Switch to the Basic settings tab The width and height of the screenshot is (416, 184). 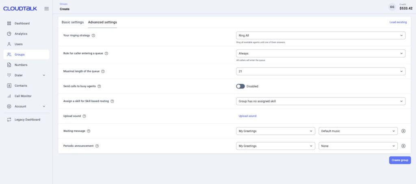[x=72, y=22]
